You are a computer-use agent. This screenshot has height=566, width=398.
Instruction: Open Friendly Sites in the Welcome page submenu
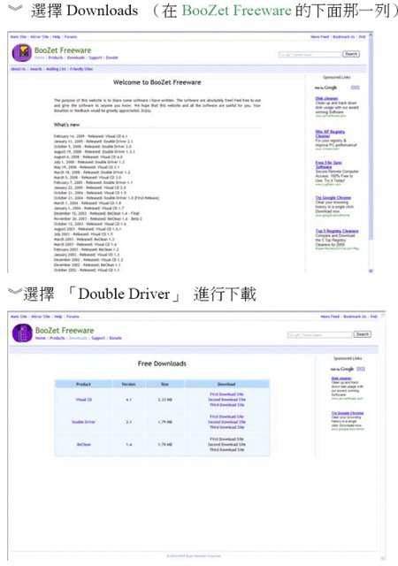pos(81,69)
